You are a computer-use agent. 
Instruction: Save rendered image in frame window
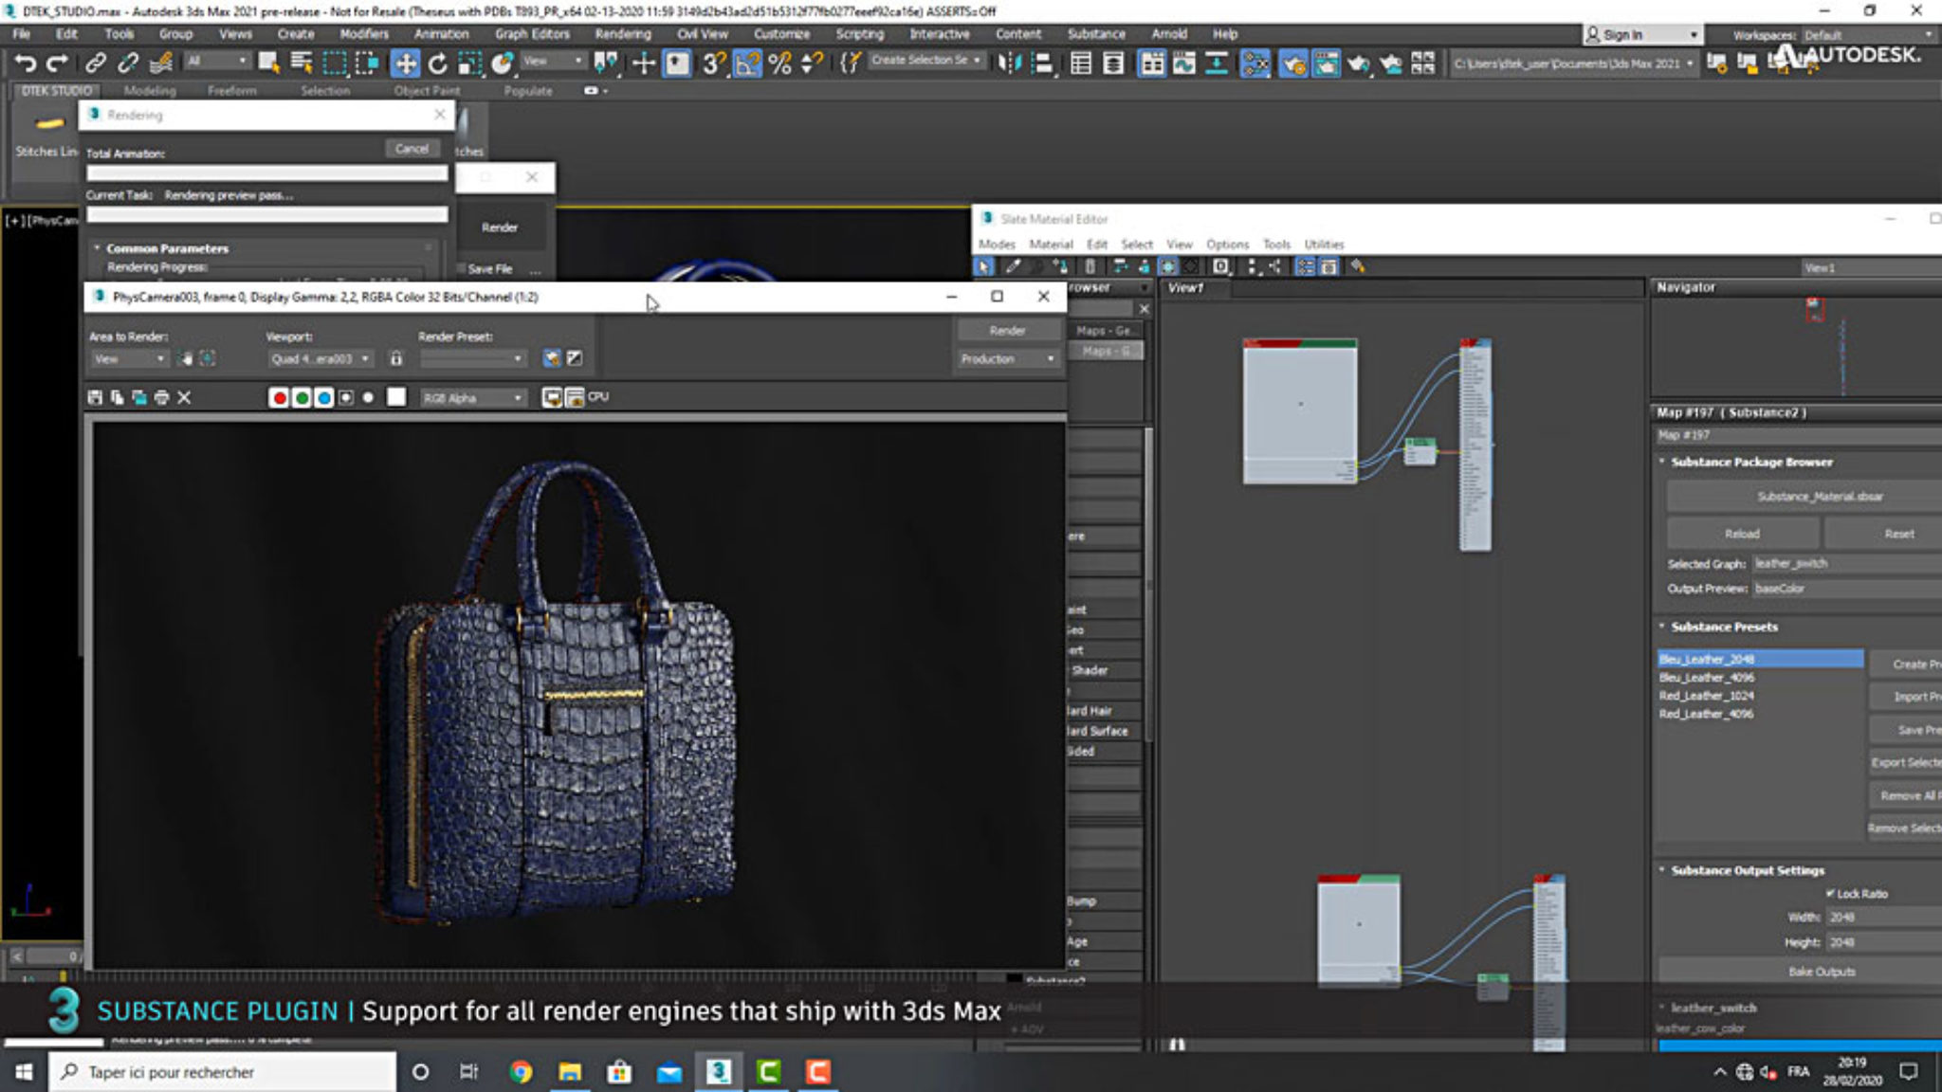coord(95,397)
